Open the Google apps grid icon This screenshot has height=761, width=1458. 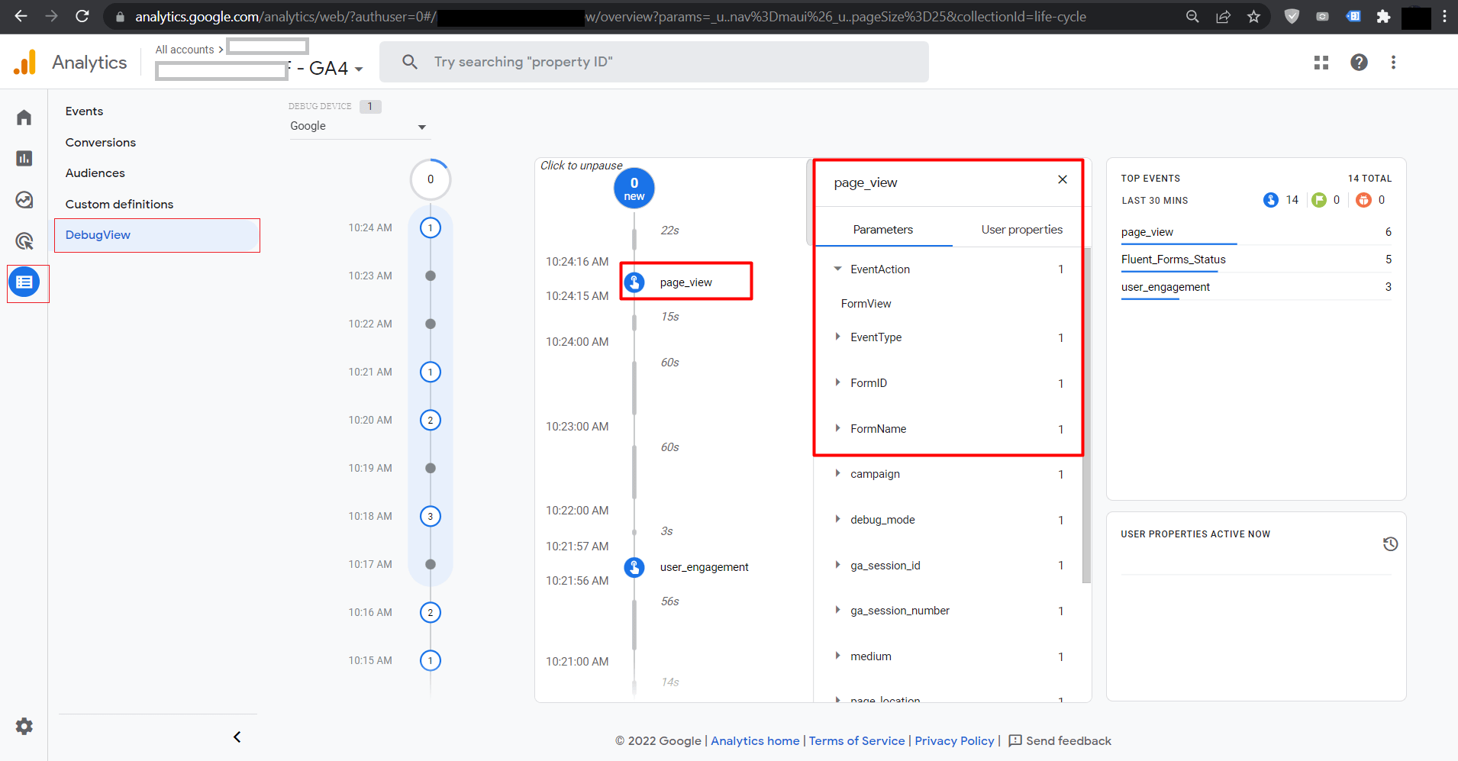click(x=1321, y=63)
